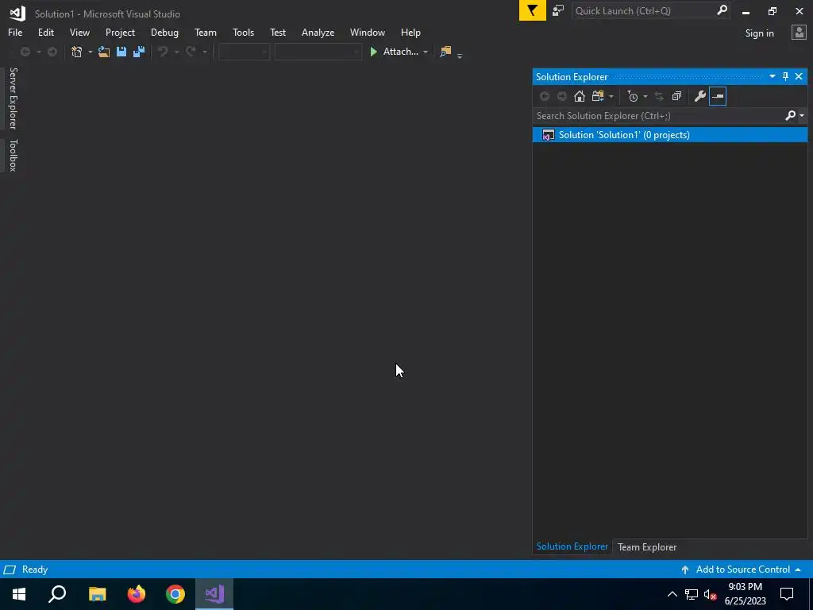Click the green Start arrow icon

point(373,52)
